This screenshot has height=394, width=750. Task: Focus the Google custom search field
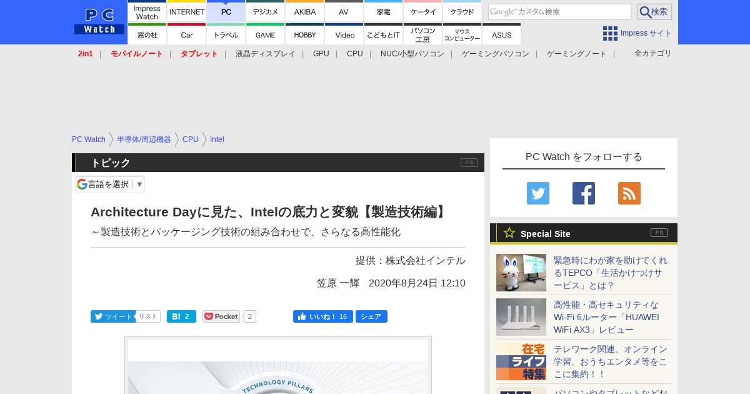click(x=559, y=12)
